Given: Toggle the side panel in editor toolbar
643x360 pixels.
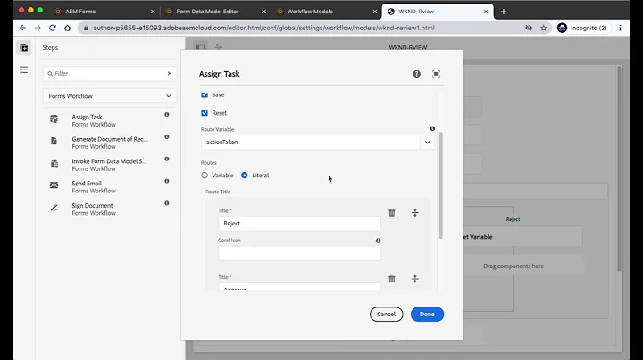Looking at the screenshot, I should 200,47.
